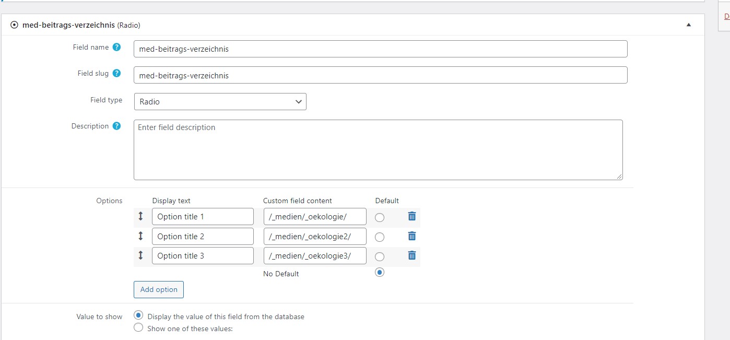The height and width of the screenshot is (340, 730).
Task: Delete the Option title 2 row
Action: coord(412,236)
